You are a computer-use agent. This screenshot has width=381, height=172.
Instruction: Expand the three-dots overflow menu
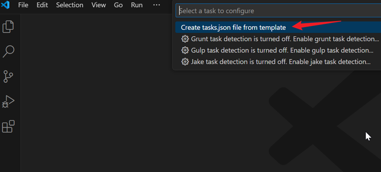[156, 5]
